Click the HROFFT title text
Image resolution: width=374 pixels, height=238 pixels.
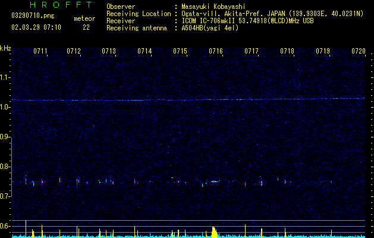(x=61, y=5)
